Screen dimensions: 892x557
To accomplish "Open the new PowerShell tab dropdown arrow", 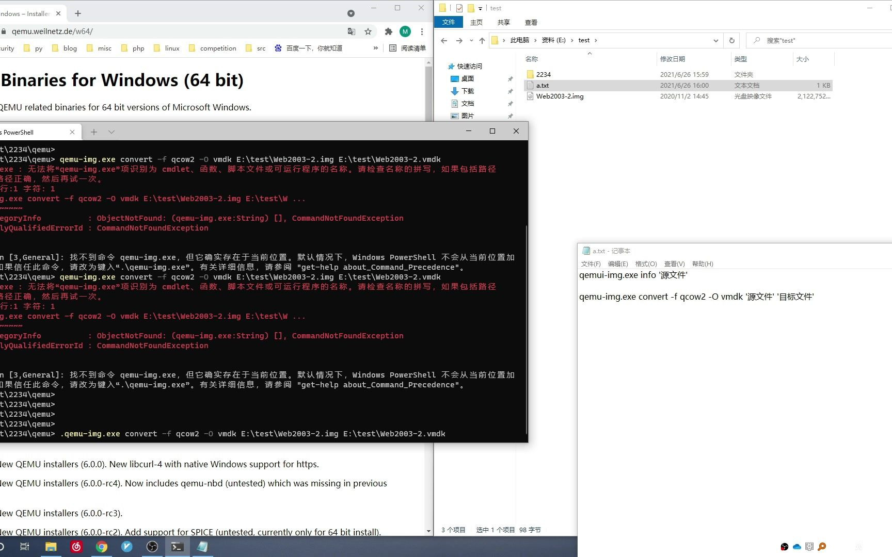I will (x=111, y=132).
